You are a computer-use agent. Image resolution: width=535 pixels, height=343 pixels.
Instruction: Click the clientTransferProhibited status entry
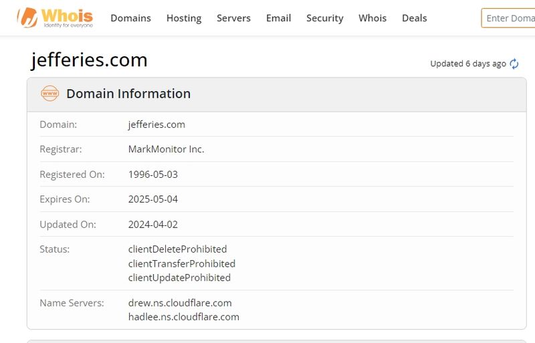[x=182, y=263]
